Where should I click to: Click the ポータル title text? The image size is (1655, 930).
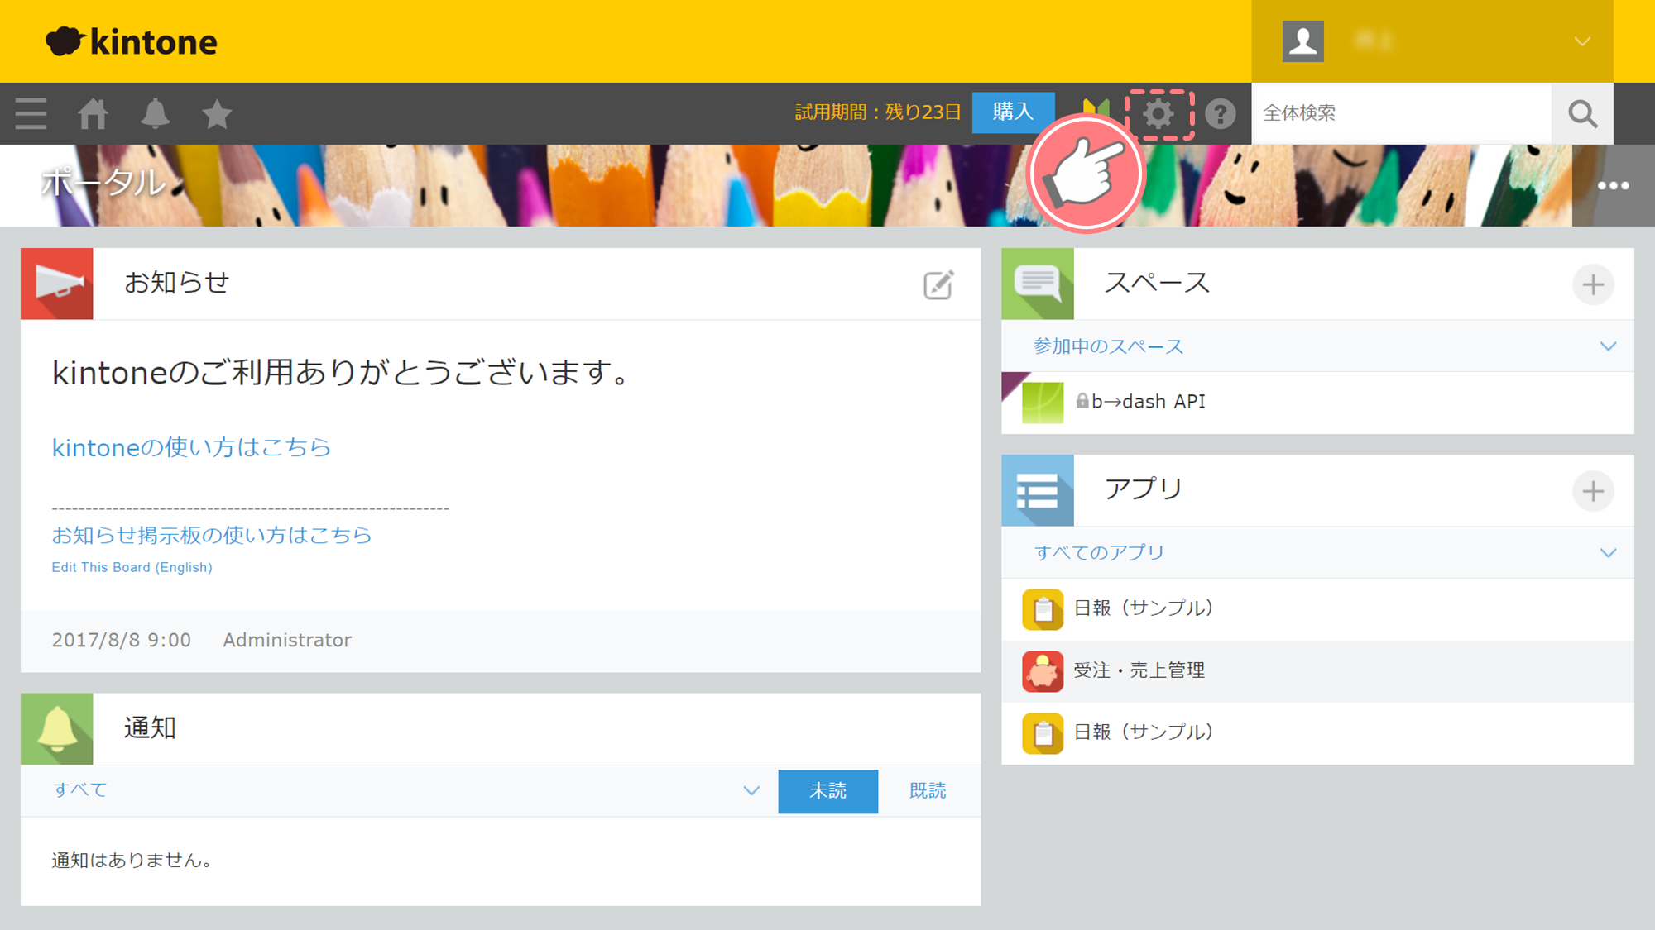[104, 183]
